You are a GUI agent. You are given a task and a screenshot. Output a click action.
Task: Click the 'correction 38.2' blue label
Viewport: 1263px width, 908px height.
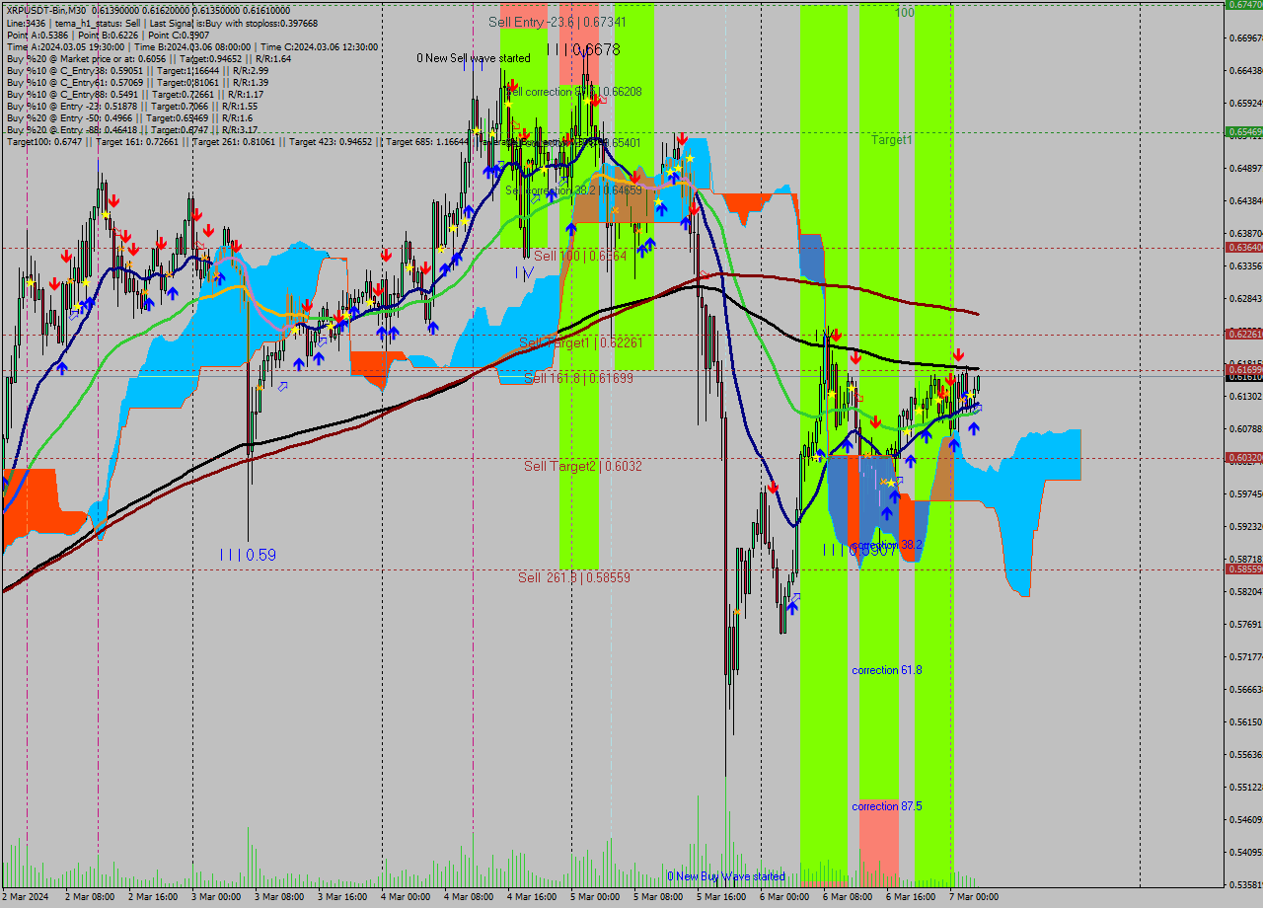click(x=886, y=545)
